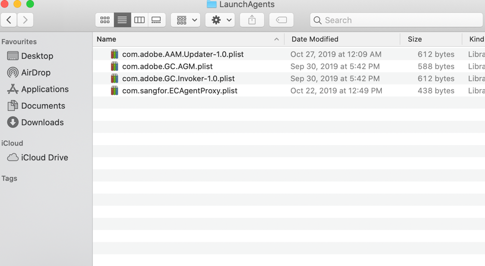The image size is (485, 266).
Task: Open the group-by arrangement dropdown
Action: pyautogui.click(x=186, y=20)
